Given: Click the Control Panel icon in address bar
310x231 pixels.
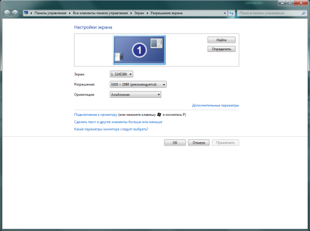Looking at the screenshot, I should 26,13.
